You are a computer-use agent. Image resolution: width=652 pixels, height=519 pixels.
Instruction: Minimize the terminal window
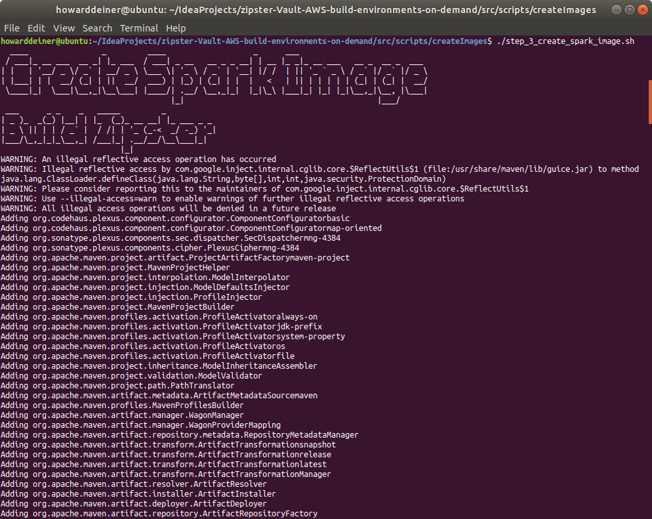[617, 10]
